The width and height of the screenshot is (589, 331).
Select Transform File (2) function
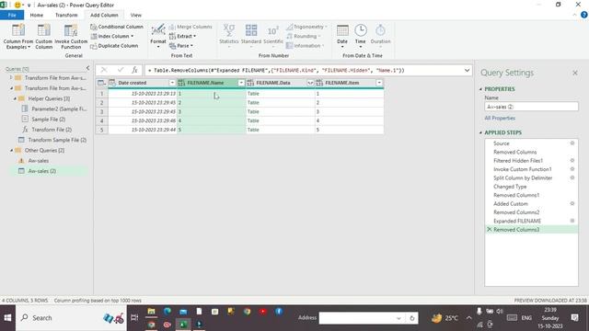(x=52, y=130)
